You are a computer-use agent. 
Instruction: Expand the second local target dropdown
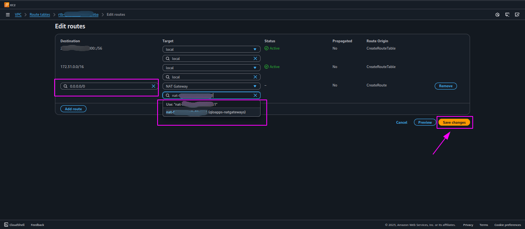tap(211, 68)
